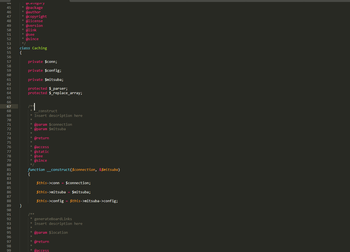Click line number 81 in the gutter
This screenshot has width=350, height=252.
pos(9,170)
